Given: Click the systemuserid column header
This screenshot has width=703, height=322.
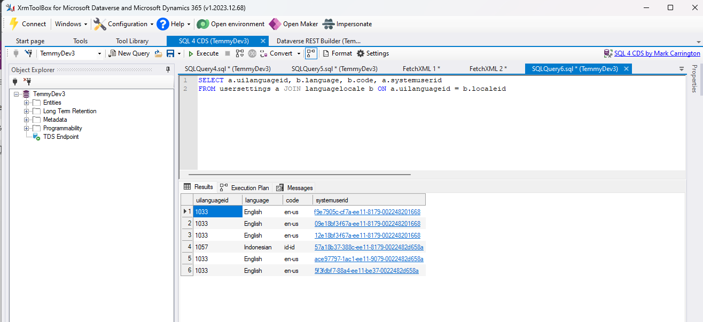Looking at the screenshot, I should click(369, 200).
